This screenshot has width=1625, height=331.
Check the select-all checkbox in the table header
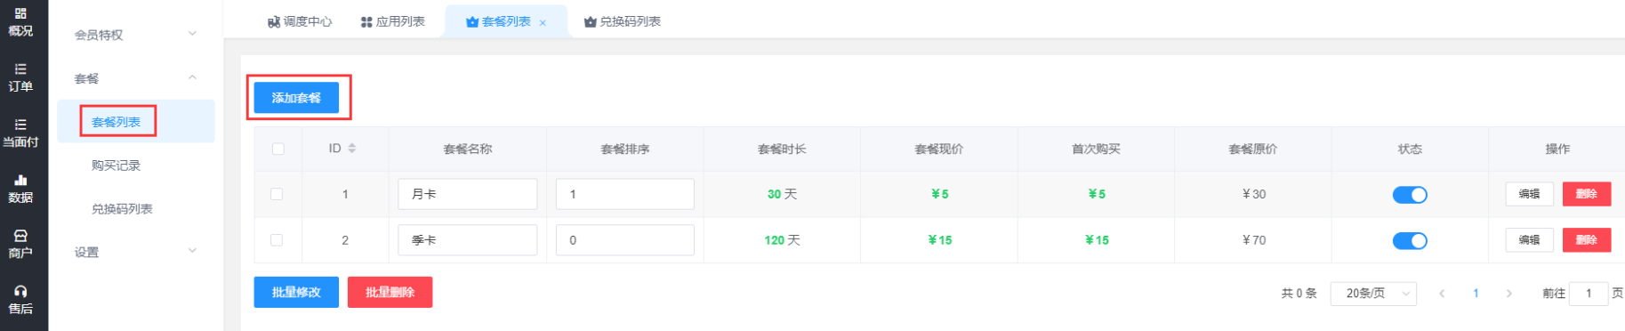[x=278, y=149]
